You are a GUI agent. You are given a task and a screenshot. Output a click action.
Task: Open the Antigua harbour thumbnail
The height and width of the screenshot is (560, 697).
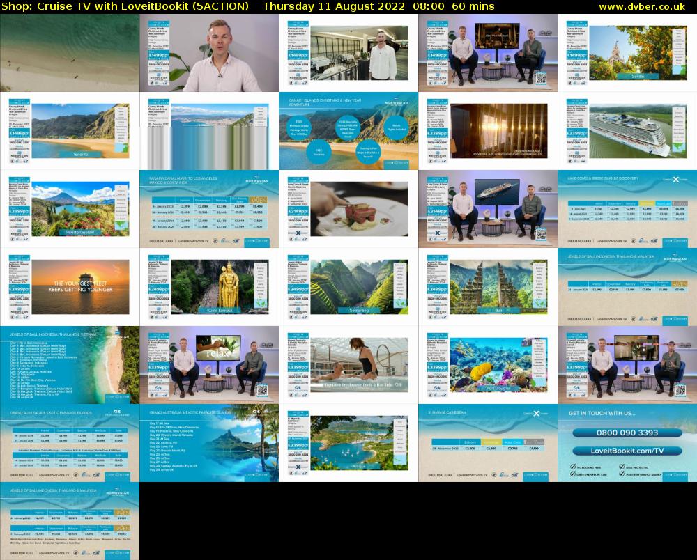point(348,443)
